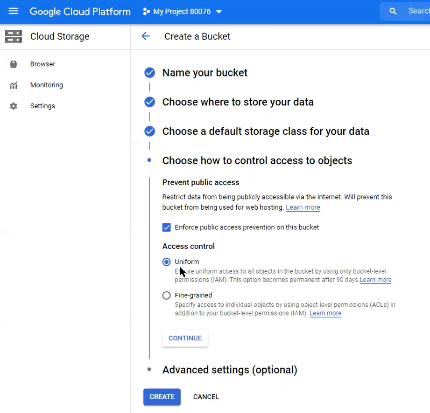This screenshot has height=413, width=430.
Task: Open Learn more link for Uniform access
Action: 375,280
